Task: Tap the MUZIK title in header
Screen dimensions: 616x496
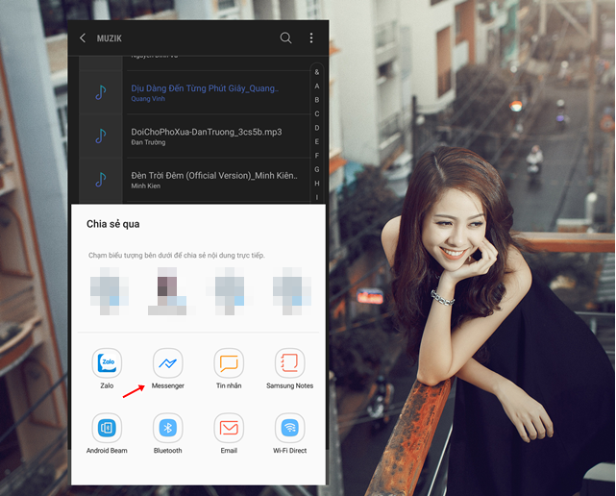Action: 110,38
